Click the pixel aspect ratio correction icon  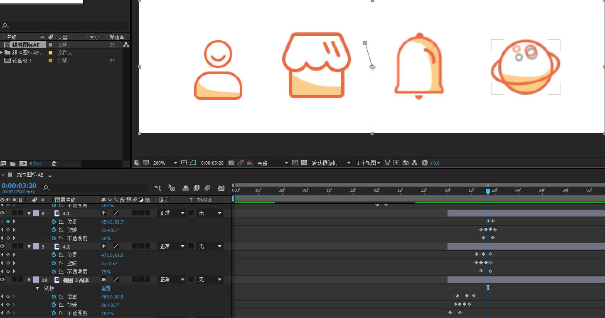(387, 163)
